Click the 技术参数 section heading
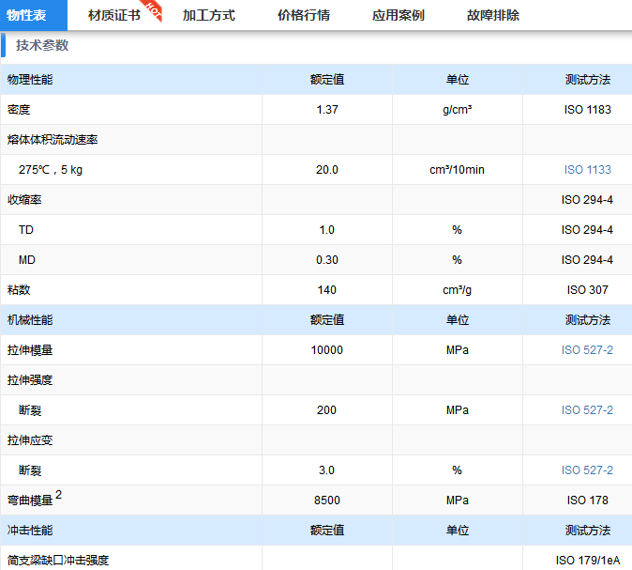This screenshot has height=570, width=632. tap(42, 45)
